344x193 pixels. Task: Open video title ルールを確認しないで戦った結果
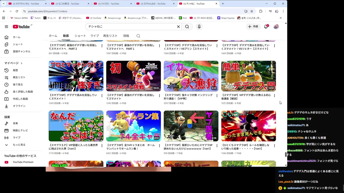point(245,147)
